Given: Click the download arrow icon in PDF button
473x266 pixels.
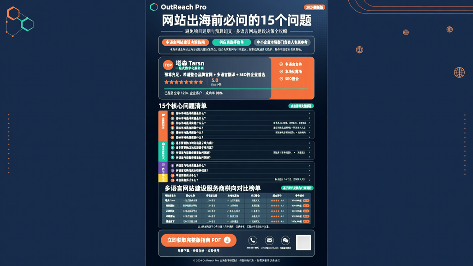Looking at the screenshot, I should pos(227,240).
